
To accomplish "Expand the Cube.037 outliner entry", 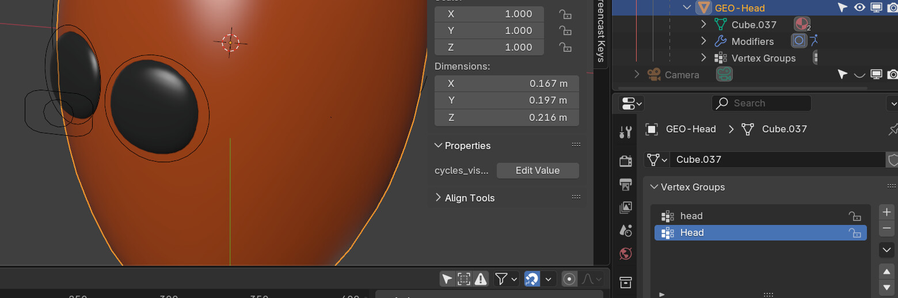I will pyautogui.click(x=703, y=25).
